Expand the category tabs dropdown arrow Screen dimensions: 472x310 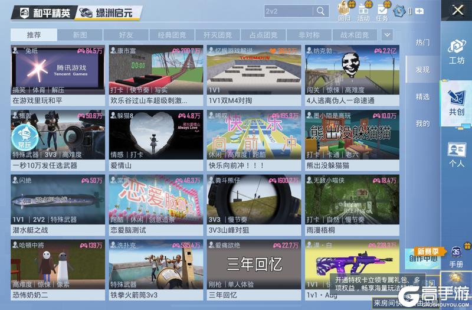coord(387,35)
